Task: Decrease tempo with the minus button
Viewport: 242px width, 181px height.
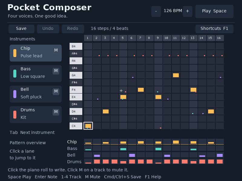Action: (x=156, y=11)
